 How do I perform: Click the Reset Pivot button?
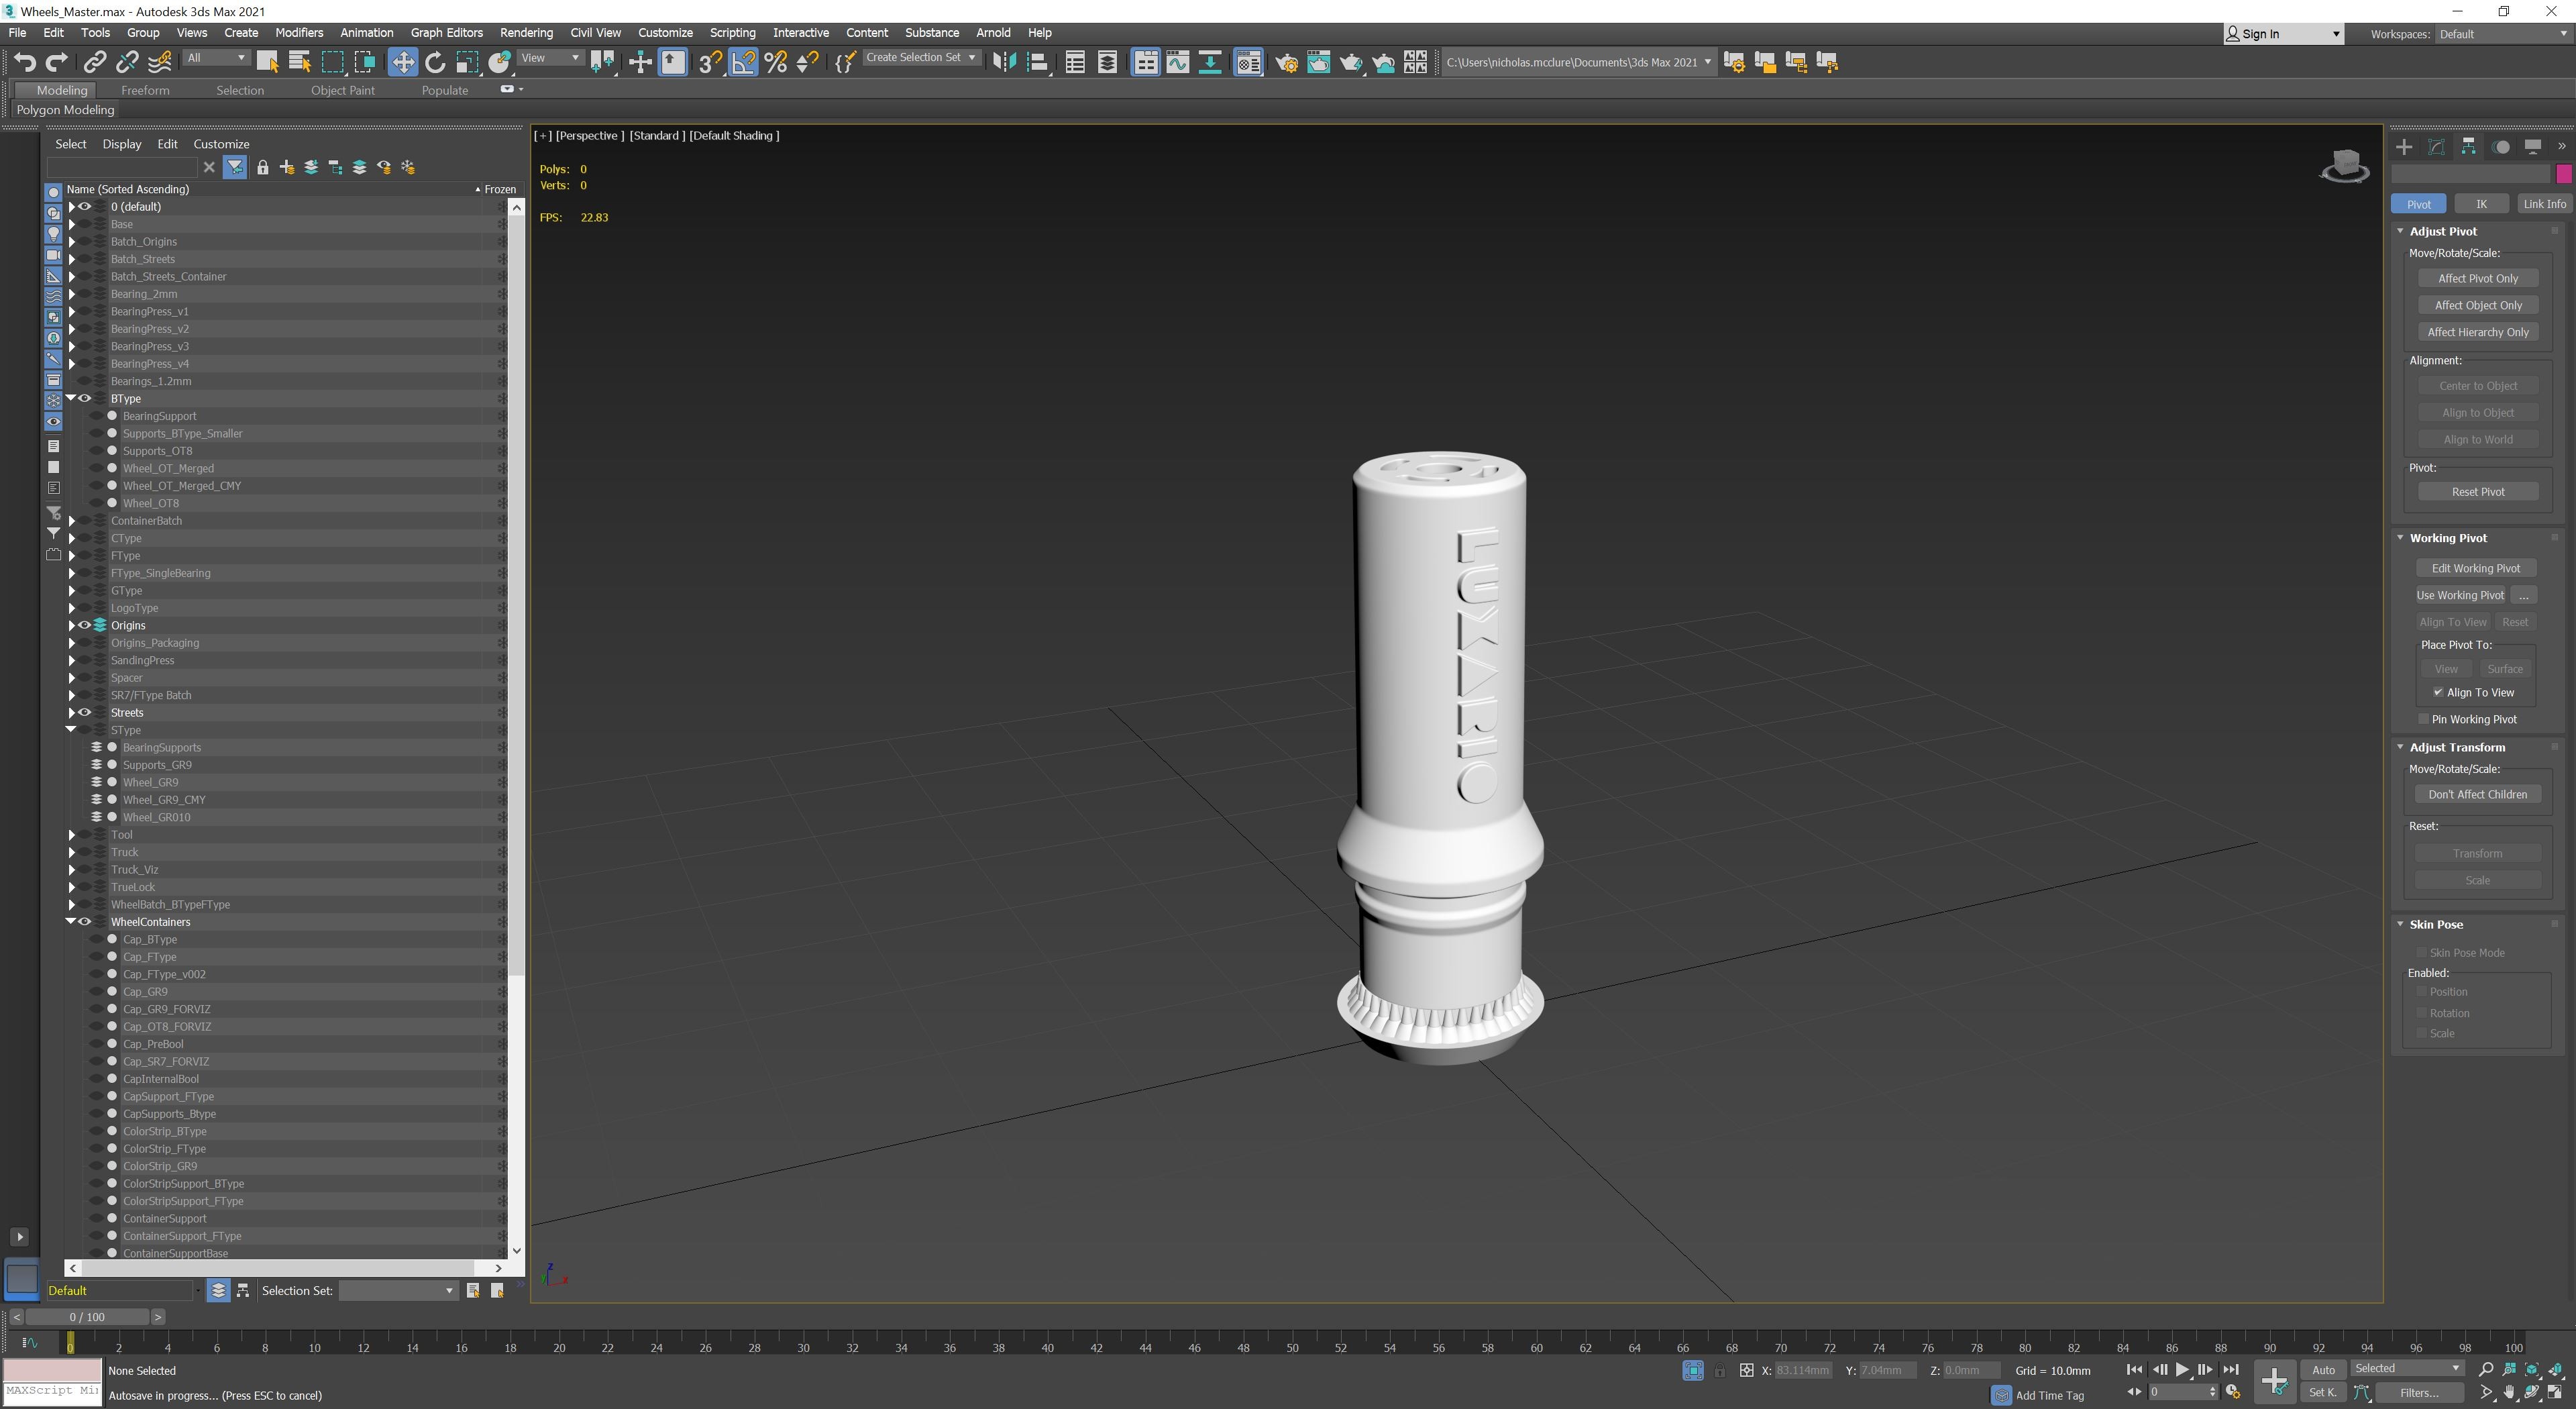pos(2478,492)
